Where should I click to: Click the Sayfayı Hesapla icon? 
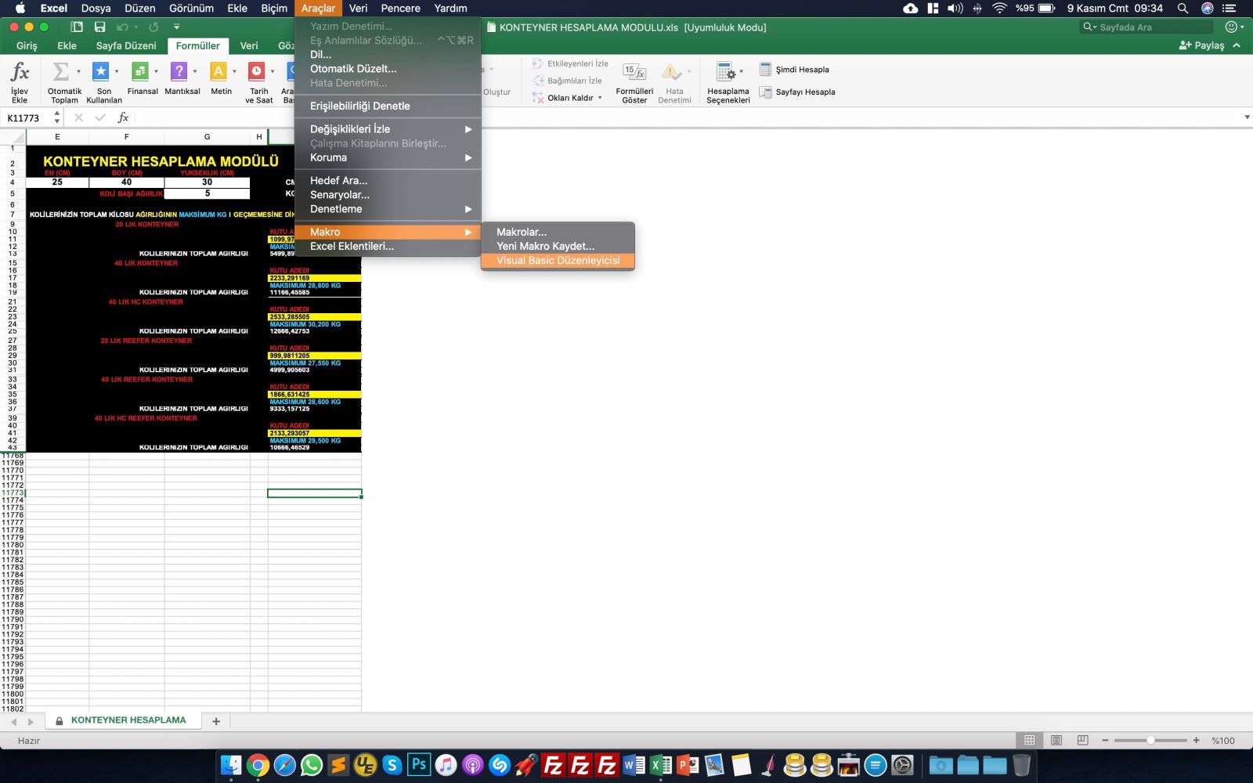click(x=766, y=92)
